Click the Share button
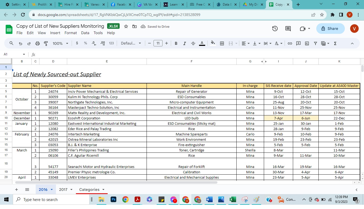This screenshot has height=209, width=364. (x=330, y=29)
